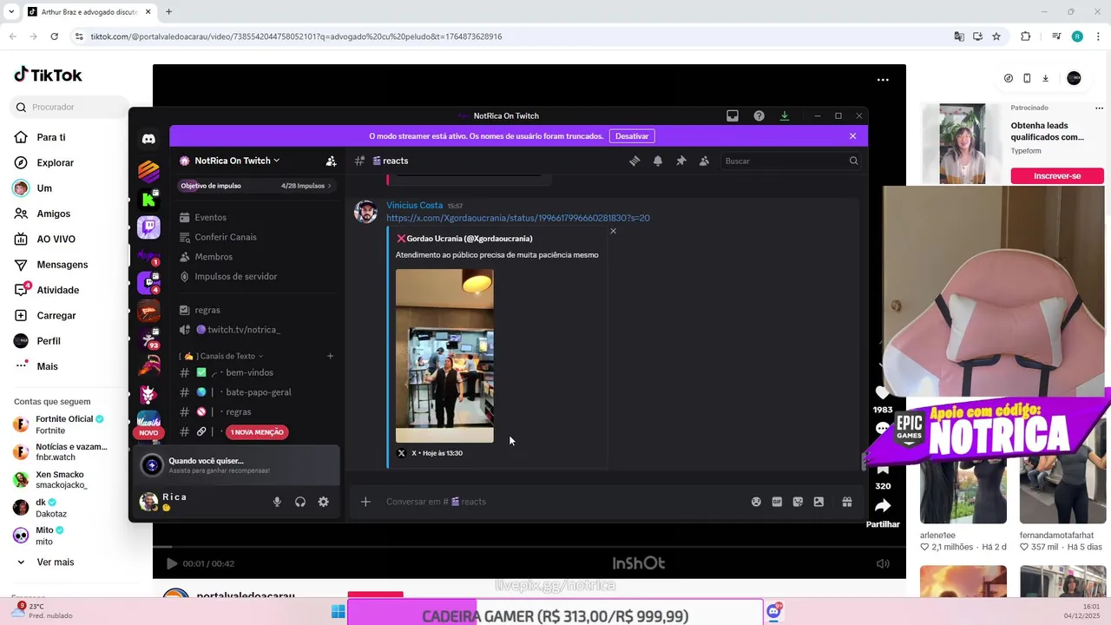Viewport: 1111px width, 625px height.
Task: Open Chrome extensions puzzle icon
Action: 1025,36
